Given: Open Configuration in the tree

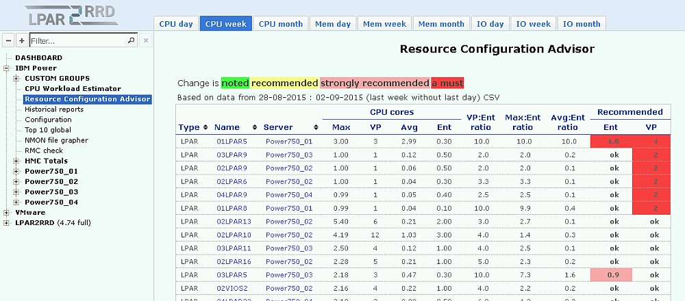Looking at the screenshot, I should [48, 120].
